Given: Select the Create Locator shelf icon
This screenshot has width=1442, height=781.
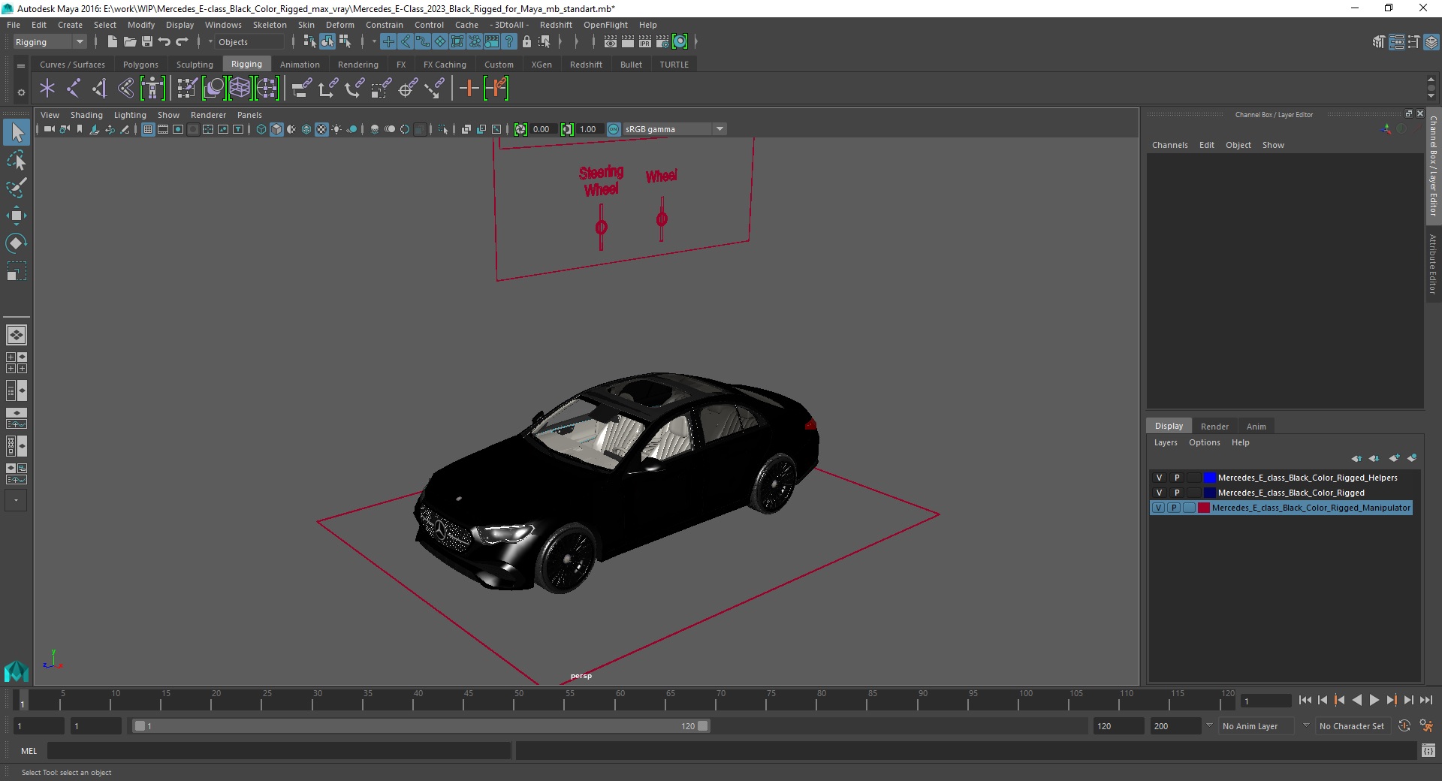Looking at the screenshot, I should coord(47,89).
